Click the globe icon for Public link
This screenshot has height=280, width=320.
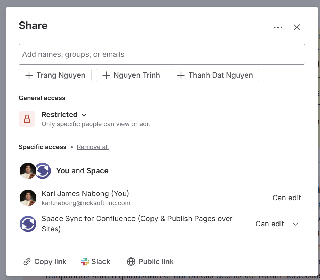coord(131,262)
